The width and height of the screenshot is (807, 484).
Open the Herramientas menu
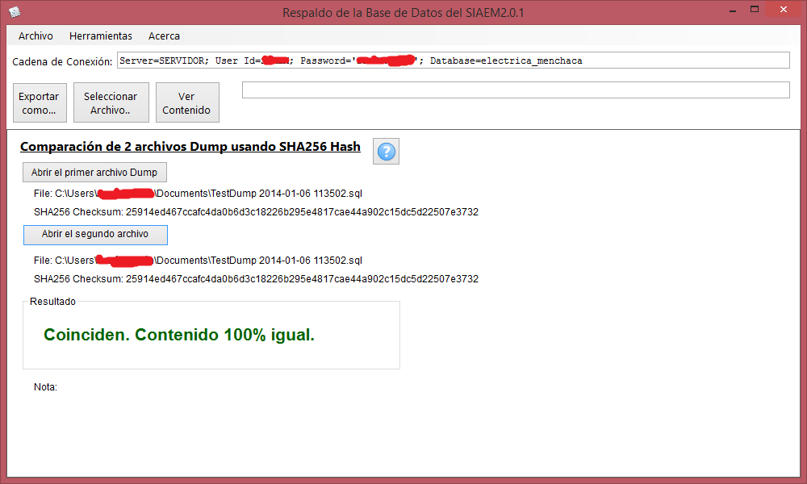click(x=101, y=36)
